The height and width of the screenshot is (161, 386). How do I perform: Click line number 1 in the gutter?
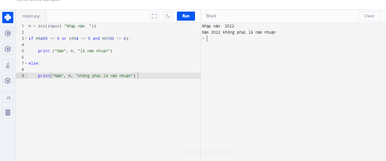tap(23, 26)
